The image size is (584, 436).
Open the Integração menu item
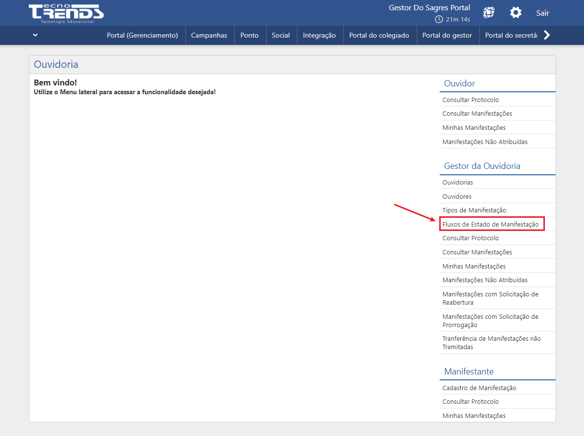319,35
